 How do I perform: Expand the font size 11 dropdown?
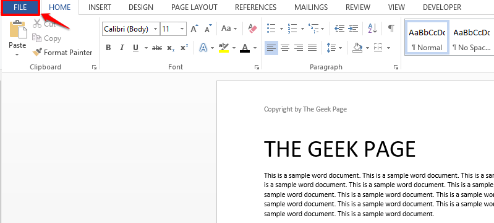click(182, 29)
